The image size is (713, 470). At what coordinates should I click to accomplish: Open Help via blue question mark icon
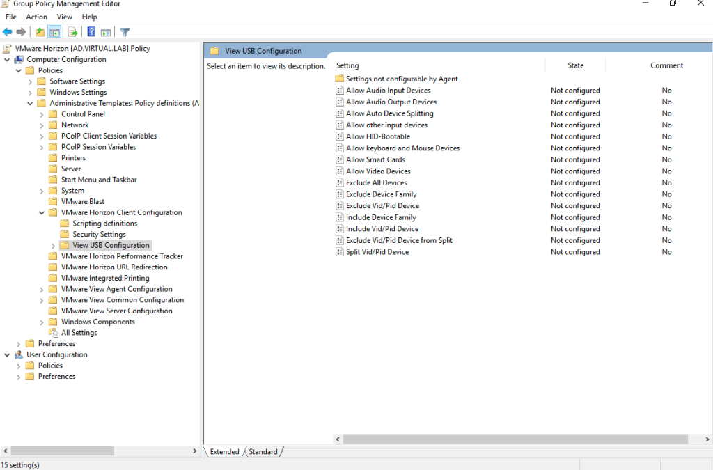(x=91, y=32)
